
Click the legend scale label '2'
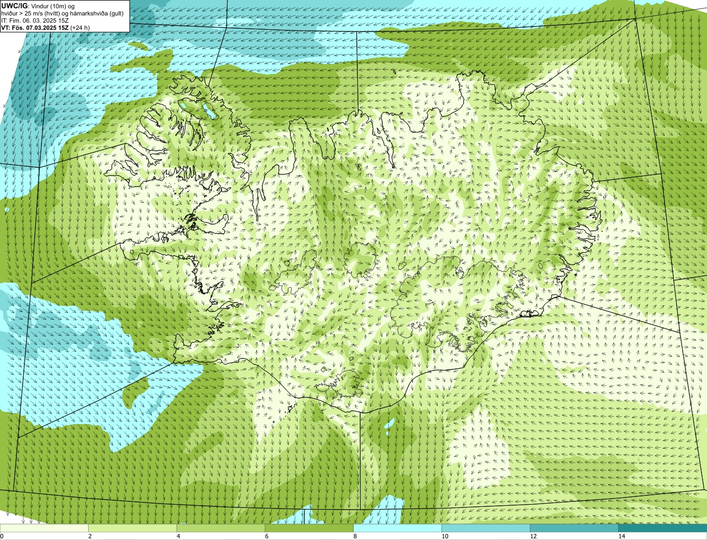(89, 536)
